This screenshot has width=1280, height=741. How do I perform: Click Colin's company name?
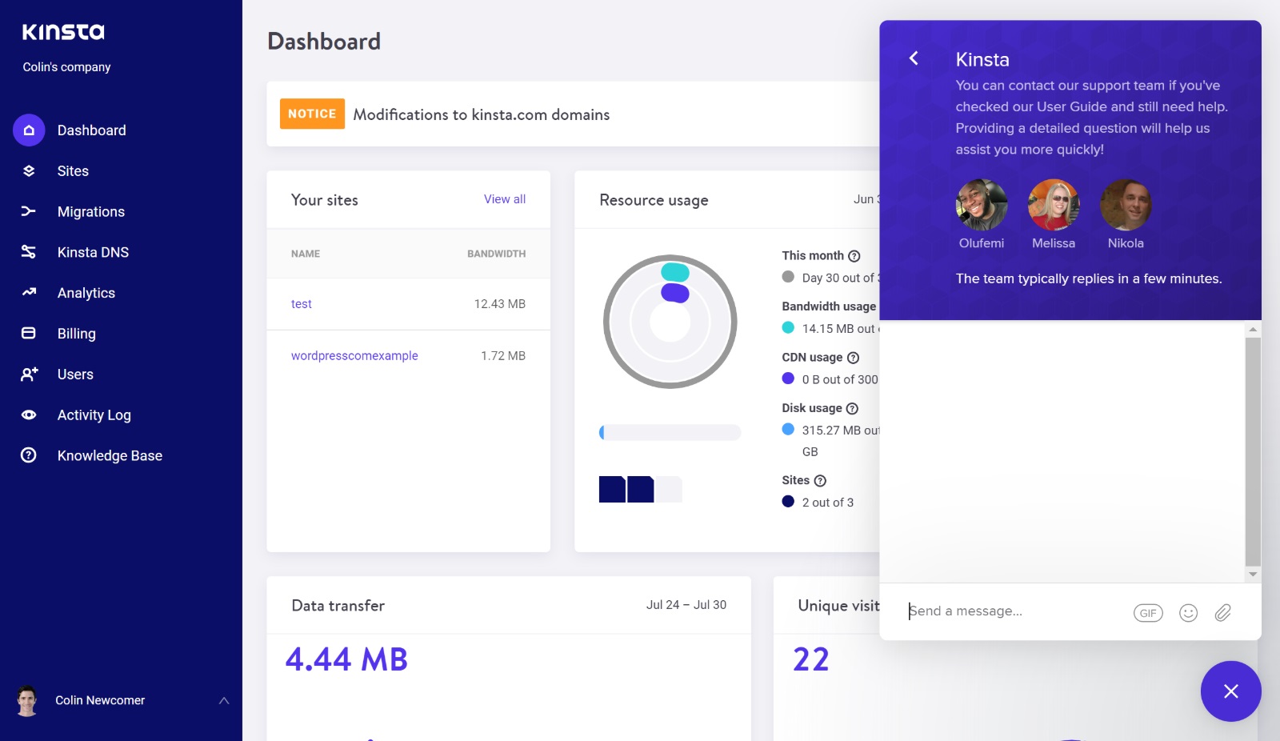66,67
